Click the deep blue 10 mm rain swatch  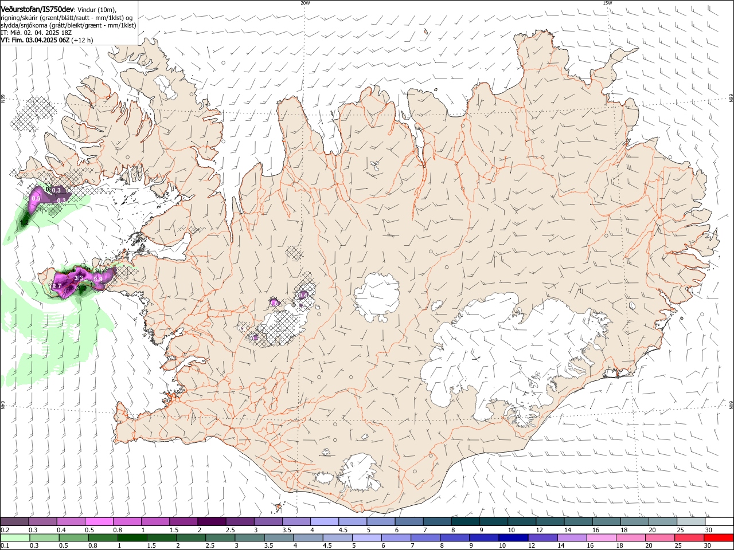(x=513, y=537)
